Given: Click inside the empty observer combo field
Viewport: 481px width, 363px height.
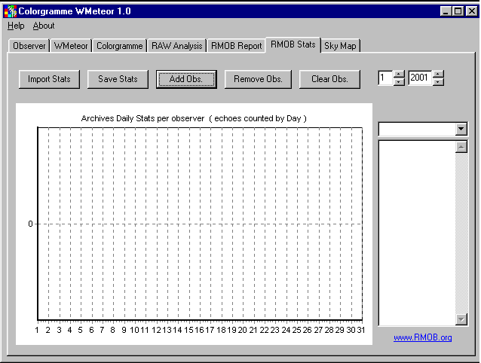Looking at the screenshot, I should pyautogui.click(x=417, y=129).
